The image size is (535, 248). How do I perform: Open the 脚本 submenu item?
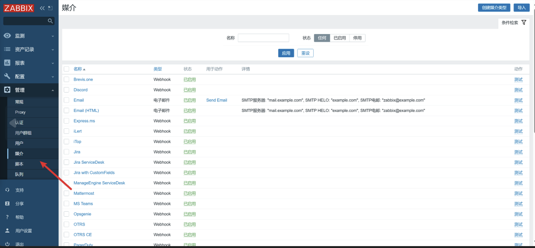pos(33,164)
